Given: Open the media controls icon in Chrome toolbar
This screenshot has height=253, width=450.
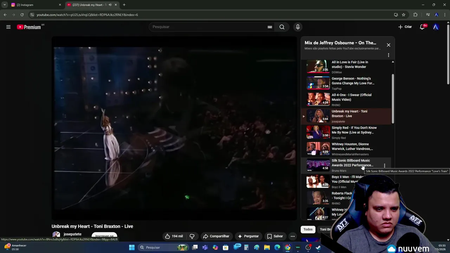Looking at the screenshot, I should (428, 15).
